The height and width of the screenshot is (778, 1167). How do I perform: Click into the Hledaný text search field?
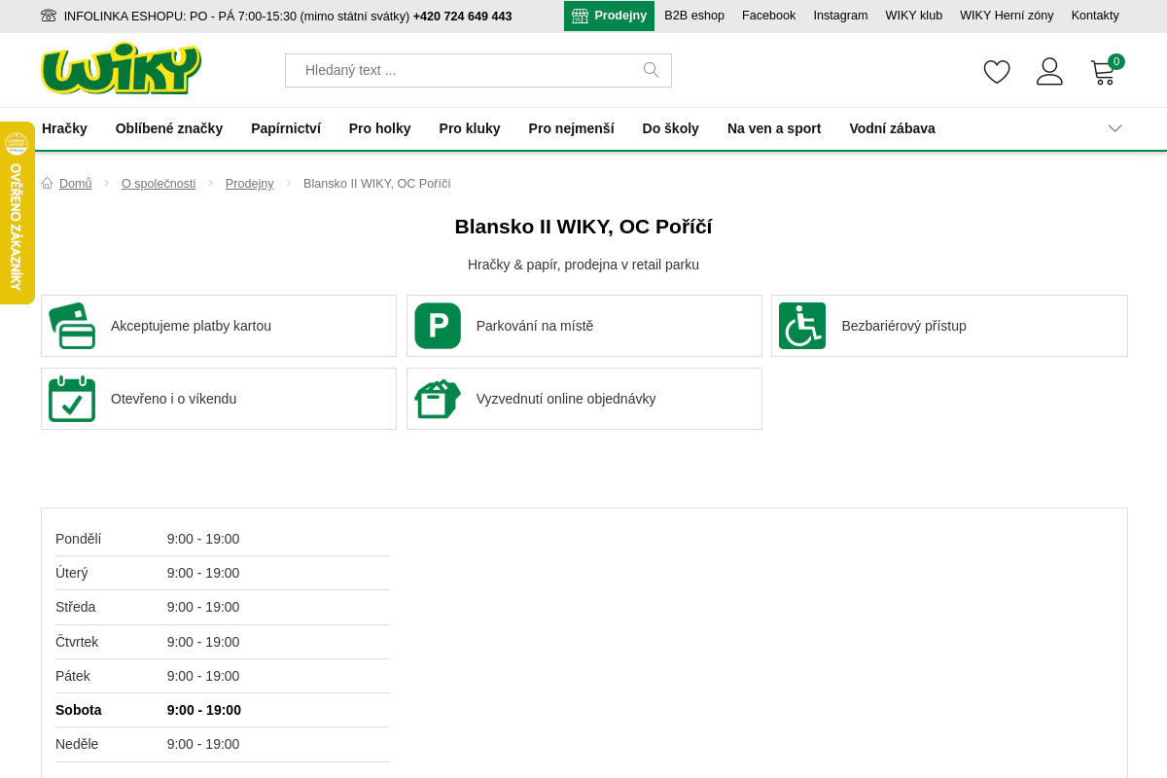pos(467,70)
